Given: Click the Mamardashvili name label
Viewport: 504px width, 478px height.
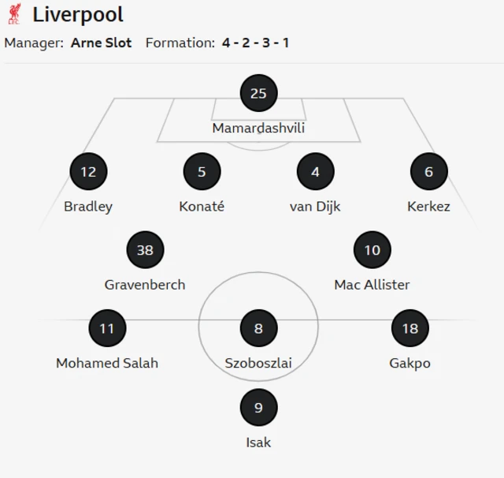Looking at the screenshot, I should [258, 128].
